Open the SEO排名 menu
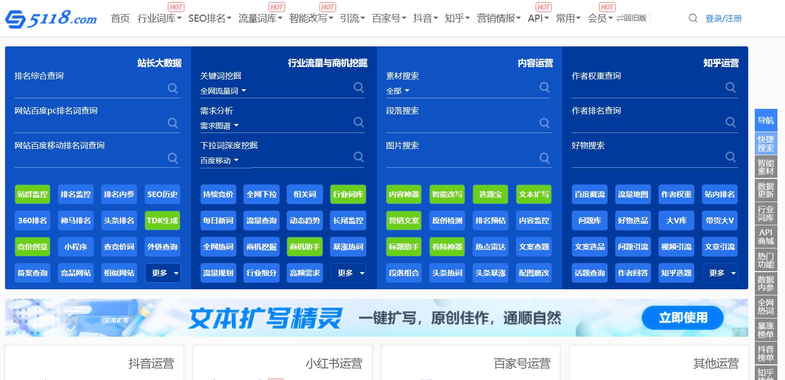 tap(210, 19)
